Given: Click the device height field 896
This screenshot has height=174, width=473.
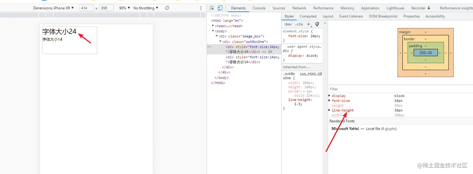Looking at the screenshot, I should 106,8.
